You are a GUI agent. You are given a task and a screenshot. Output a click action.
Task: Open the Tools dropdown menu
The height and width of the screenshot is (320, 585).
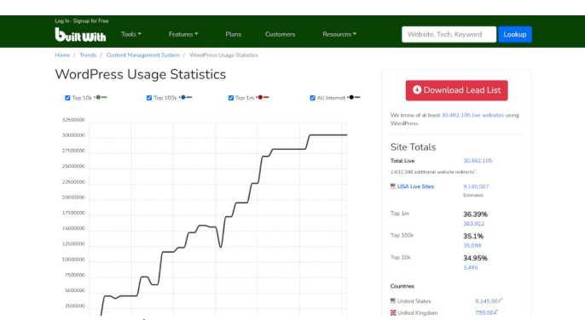coord(131,34)
